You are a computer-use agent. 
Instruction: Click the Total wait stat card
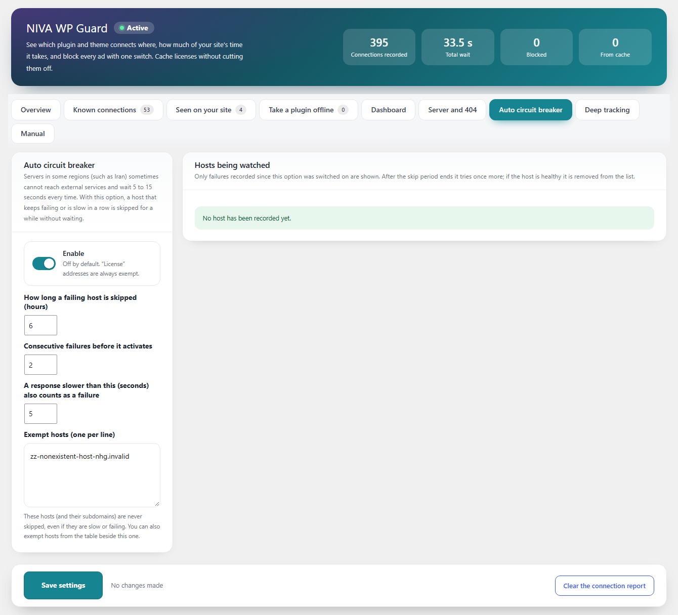coord(458,47)
